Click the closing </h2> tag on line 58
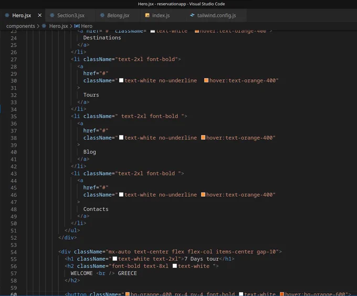 click(72, 280)
